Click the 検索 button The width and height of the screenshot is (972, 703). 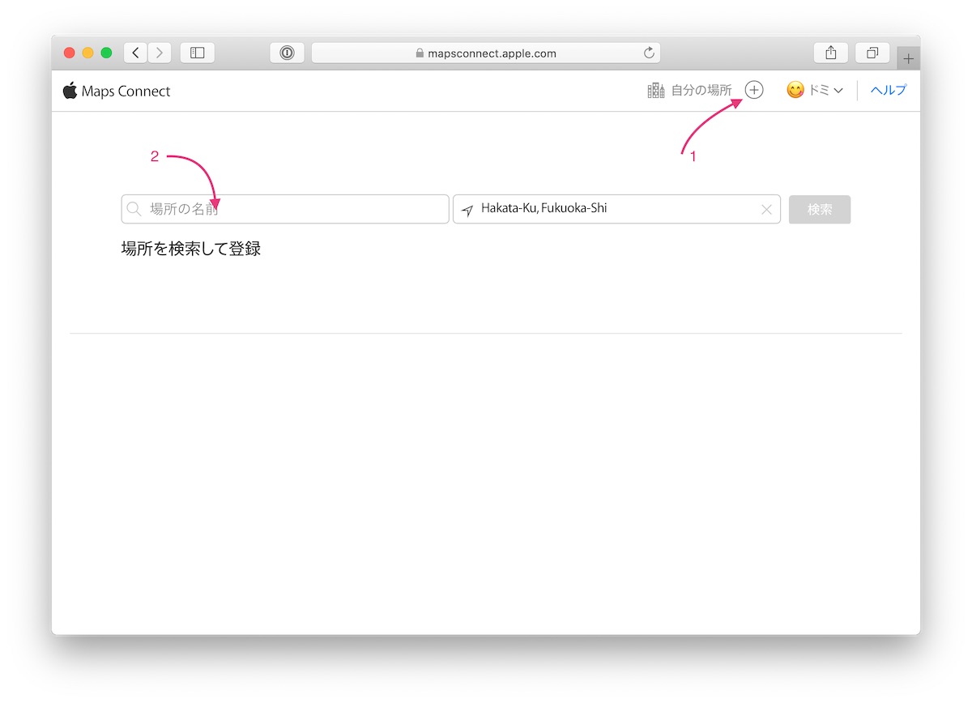[x=820, y=209]
